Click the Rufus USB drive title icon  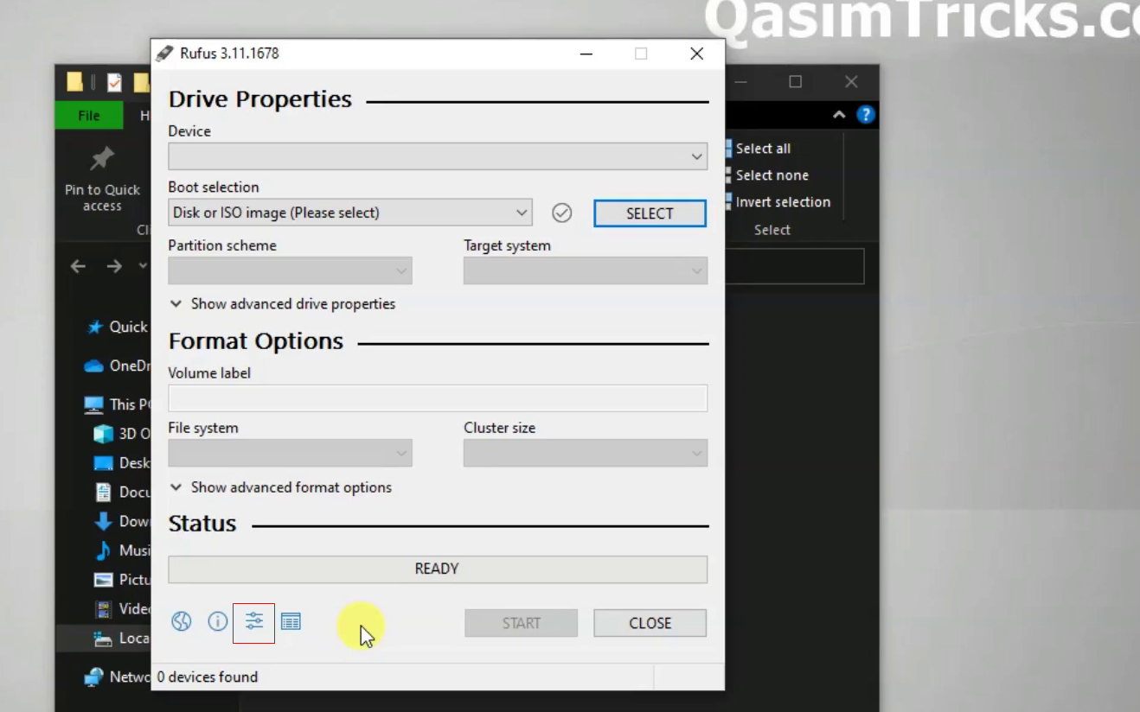coord(164,54)
